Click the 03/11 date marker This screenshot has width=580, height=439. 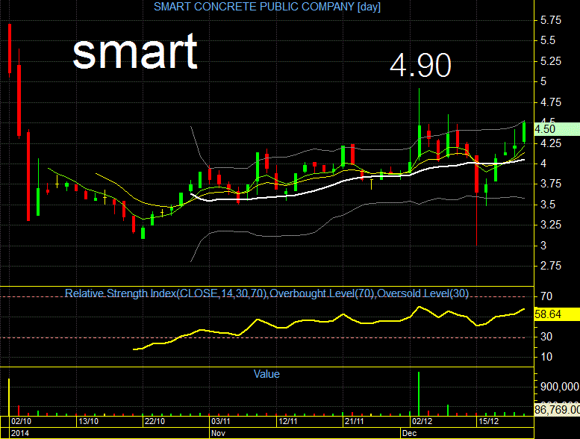(221, 421)
